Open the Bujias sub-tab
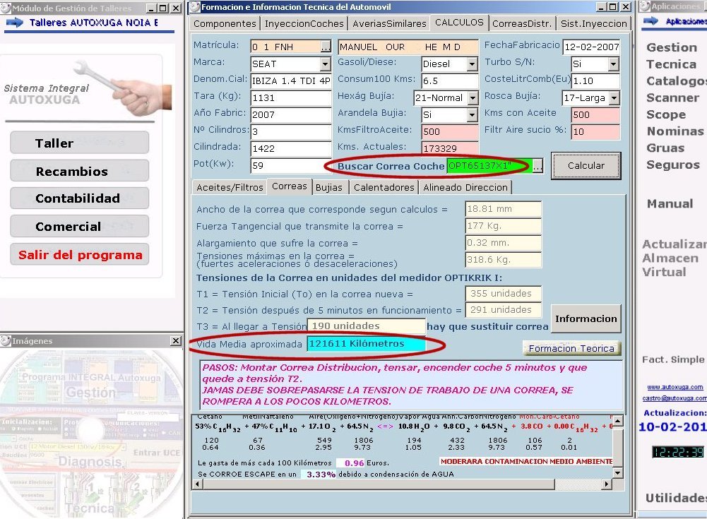The width and height of the screenshot is (707, 519). (x=328, y=187)
